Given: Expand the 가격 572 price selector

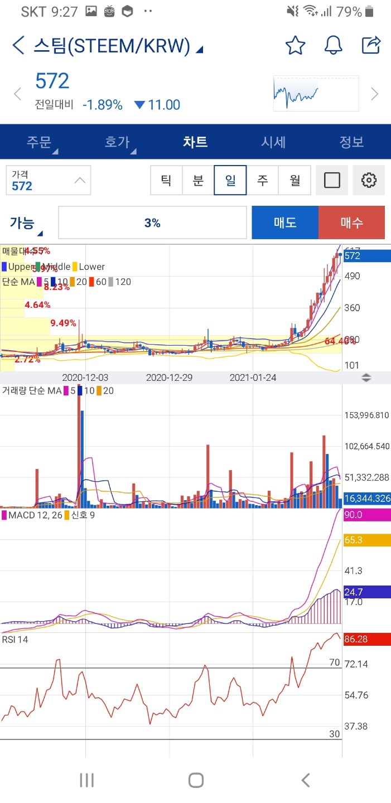Looking at the screenshot, I should pyautogui.click(x=49, y=181).
